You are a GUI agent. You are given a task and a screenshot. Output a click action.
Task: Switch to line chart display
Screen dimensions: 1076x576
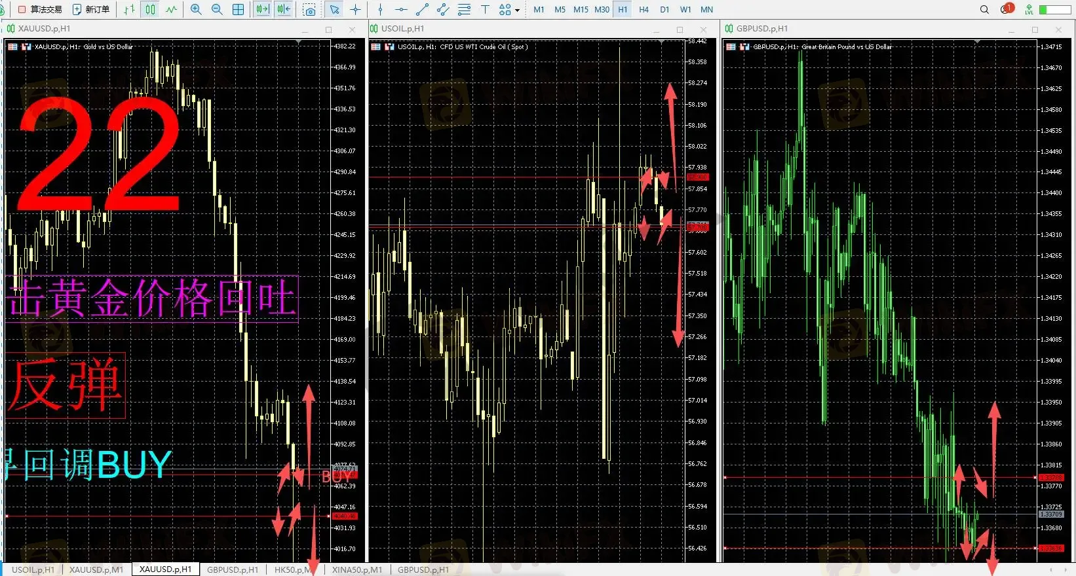pos(172,9)
